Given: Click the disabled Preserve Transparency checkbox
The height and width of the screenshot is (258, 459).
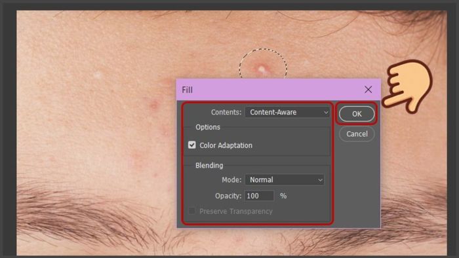Looking at the screenshot, I should click(x=191, y=211).
